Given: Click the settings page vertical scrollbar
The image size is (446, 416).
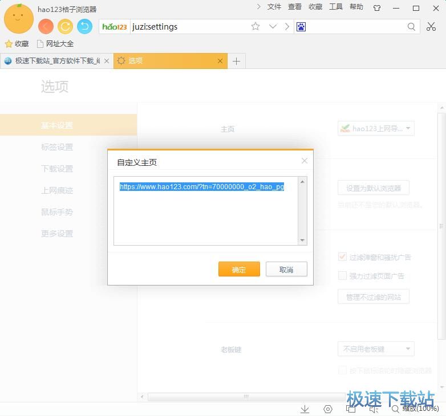Looking at the screenshot, I should (x=441, y=226).
